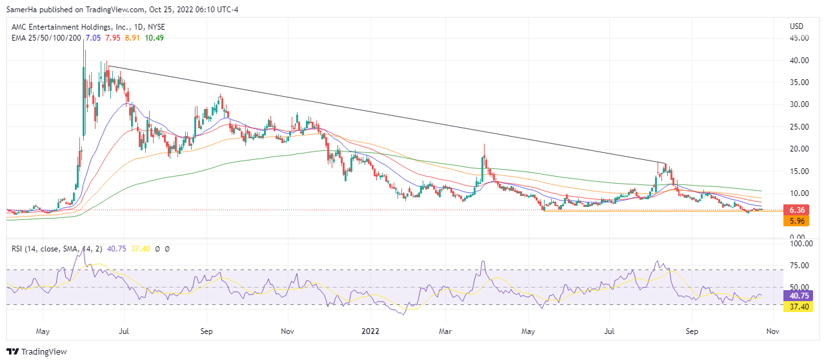Click the 2022 label on the time axis
826x363 pixels.
370,331
